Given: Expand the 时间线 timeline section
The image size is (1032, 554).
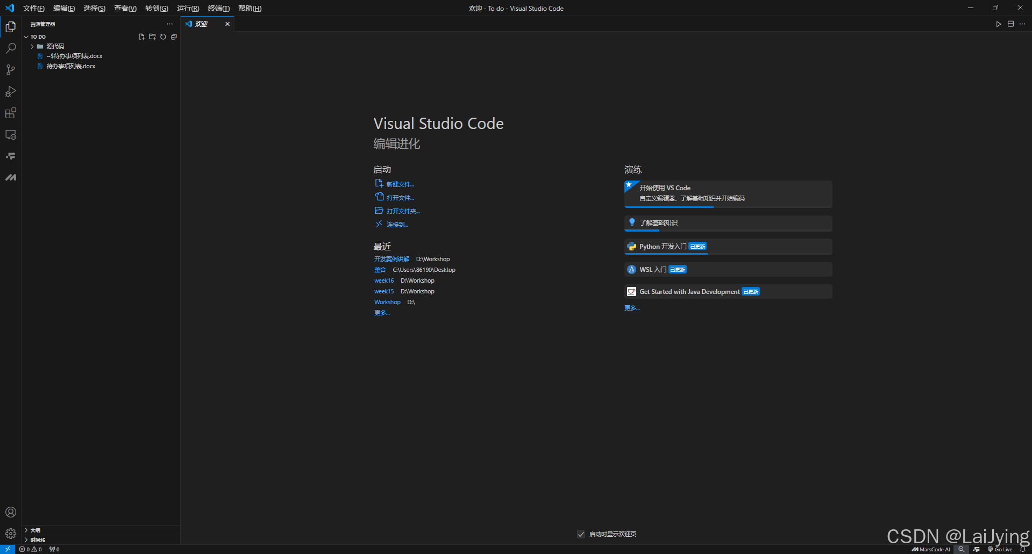Looking at the screenshot, I should click(101, 540).
